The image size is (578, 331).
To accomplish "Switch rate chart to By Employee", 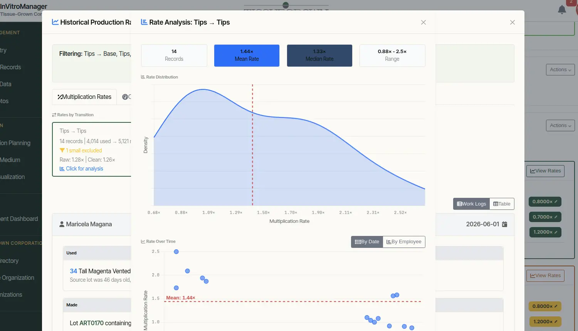I will (x=404, y=242).
